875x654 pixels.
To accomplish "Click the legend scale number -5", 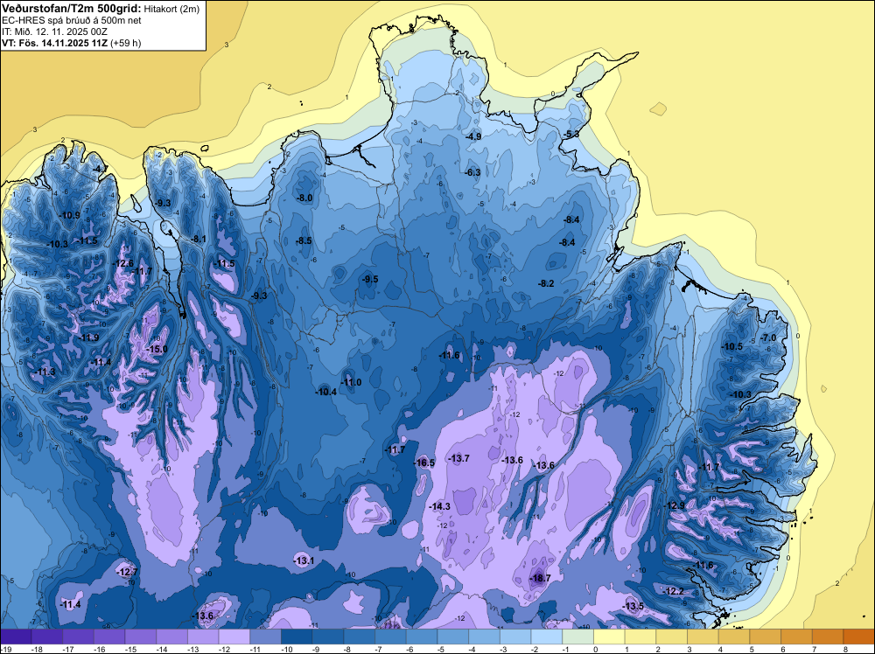I will (x=441, y=649).
